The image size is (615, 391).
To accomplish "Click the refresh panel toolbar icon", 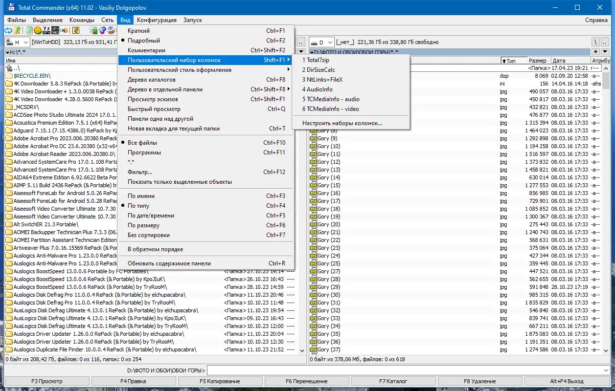I will tap(8, 30).
